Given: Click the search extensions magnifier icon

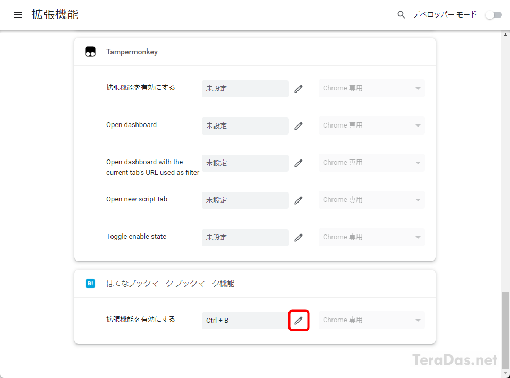Looking at the screenshot, I should [x=402, y=15].
